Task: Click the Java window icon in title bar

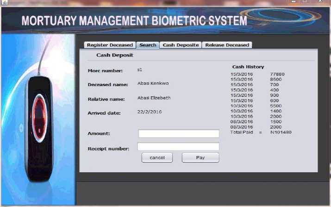Action: tap(5, 2)
